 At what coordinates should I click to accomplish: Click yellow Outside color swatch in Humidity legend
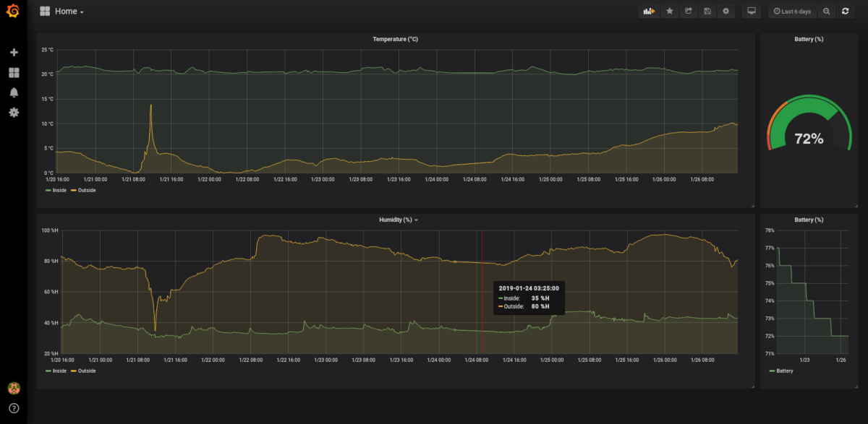click(x=73, y=371)
